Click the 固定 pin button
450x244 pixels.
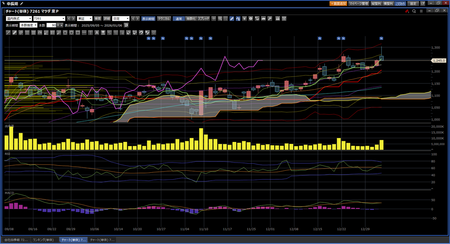click(413, 3)
